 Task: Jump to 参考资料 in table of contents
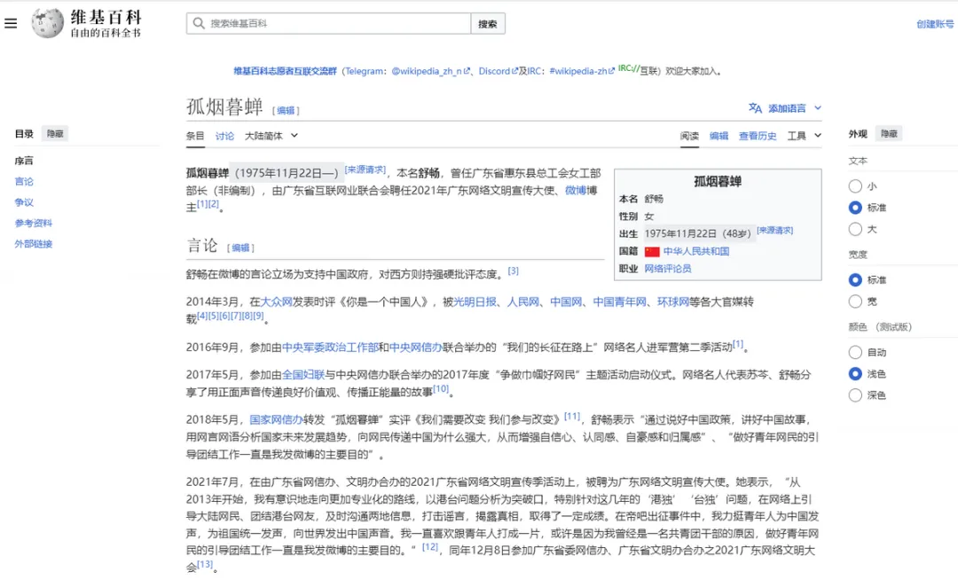(x=34, y=223)
